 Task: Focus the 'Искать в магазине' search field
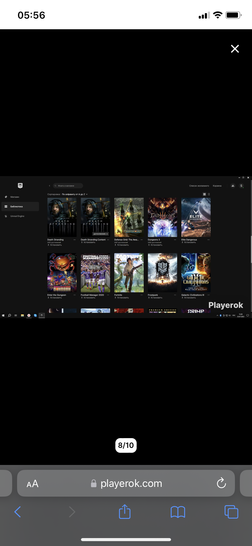[68, 186]
